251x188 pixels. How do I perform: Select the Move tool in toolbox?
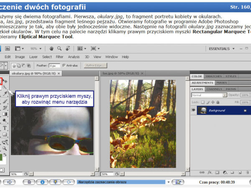point(6,81)
